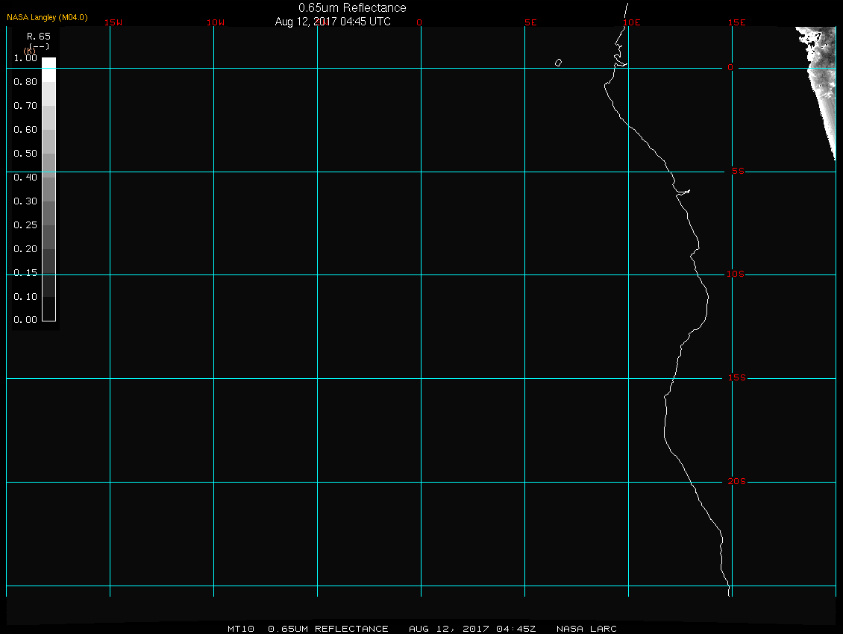Click the 0.60 colorbar value

point(25,130)
